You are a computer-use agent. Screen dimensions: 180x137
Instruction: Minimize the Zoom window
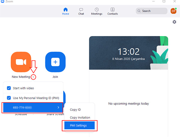click(x=154, y=1)
